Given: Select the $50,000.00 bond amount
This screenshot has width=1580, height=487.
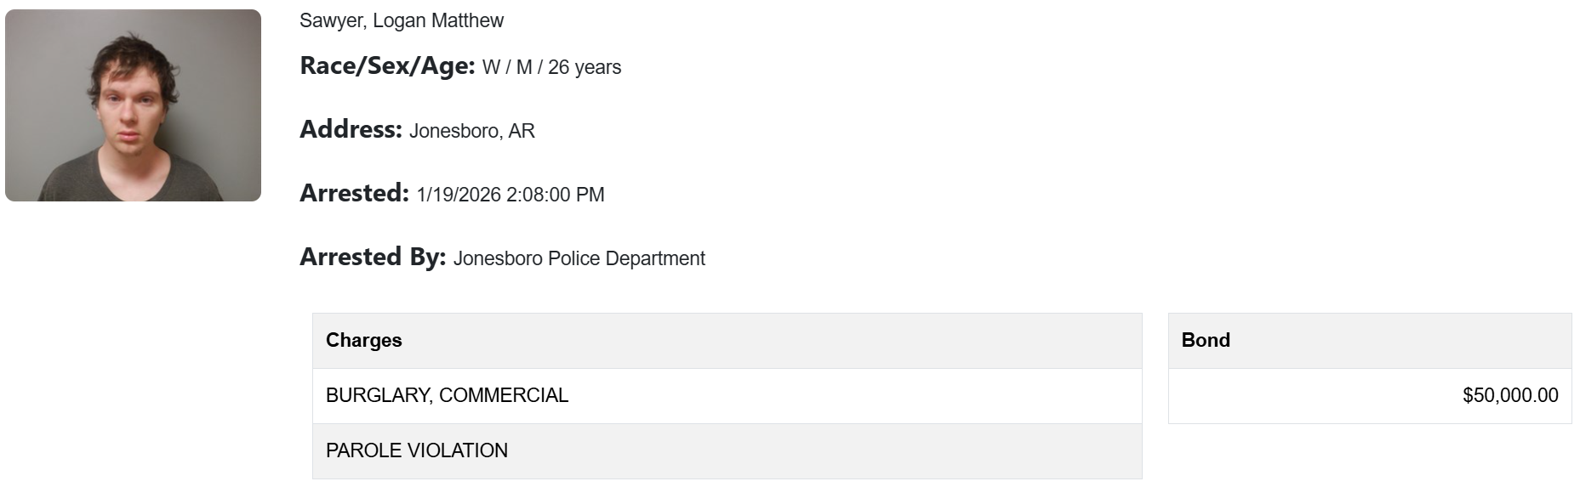Looking at the screenshot, I should coord(1510,395).
